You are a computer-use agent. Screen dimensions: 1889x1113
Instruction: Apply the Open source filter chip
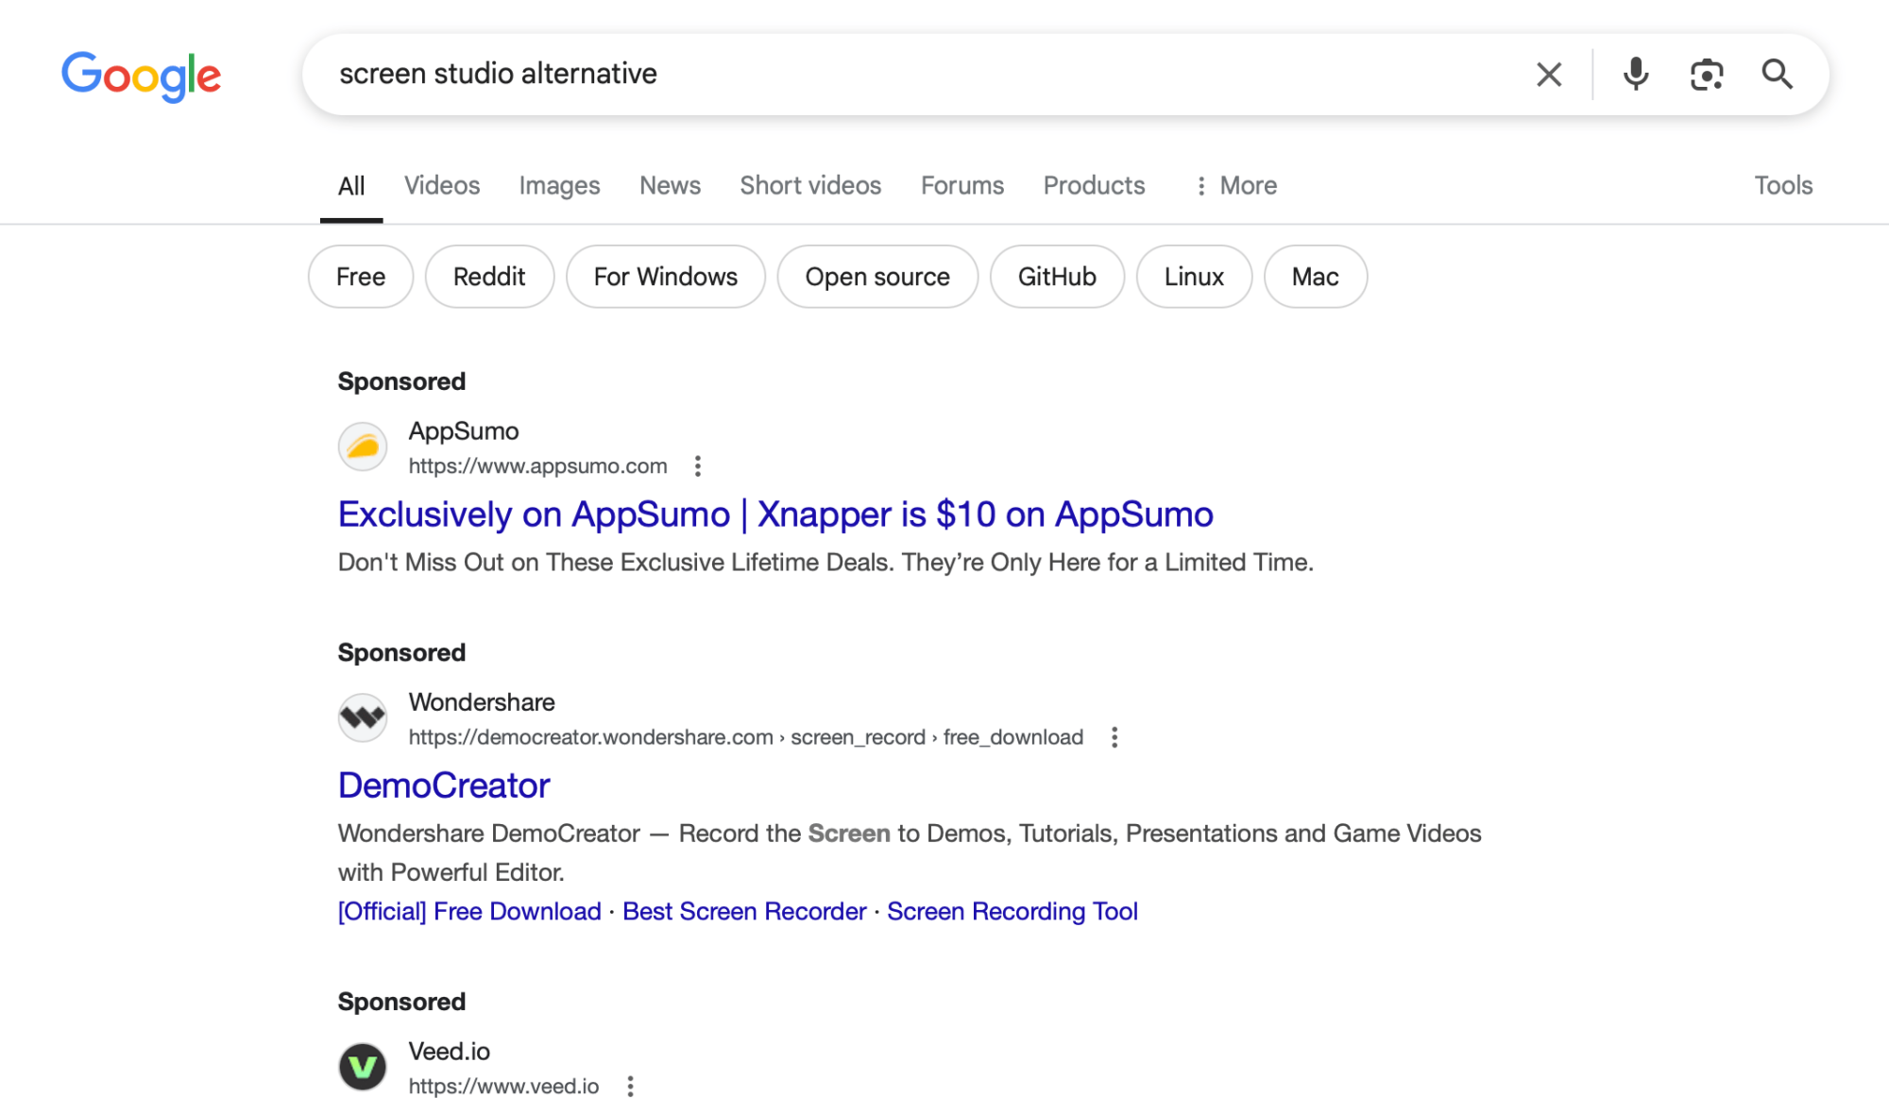tap(877, 277)
